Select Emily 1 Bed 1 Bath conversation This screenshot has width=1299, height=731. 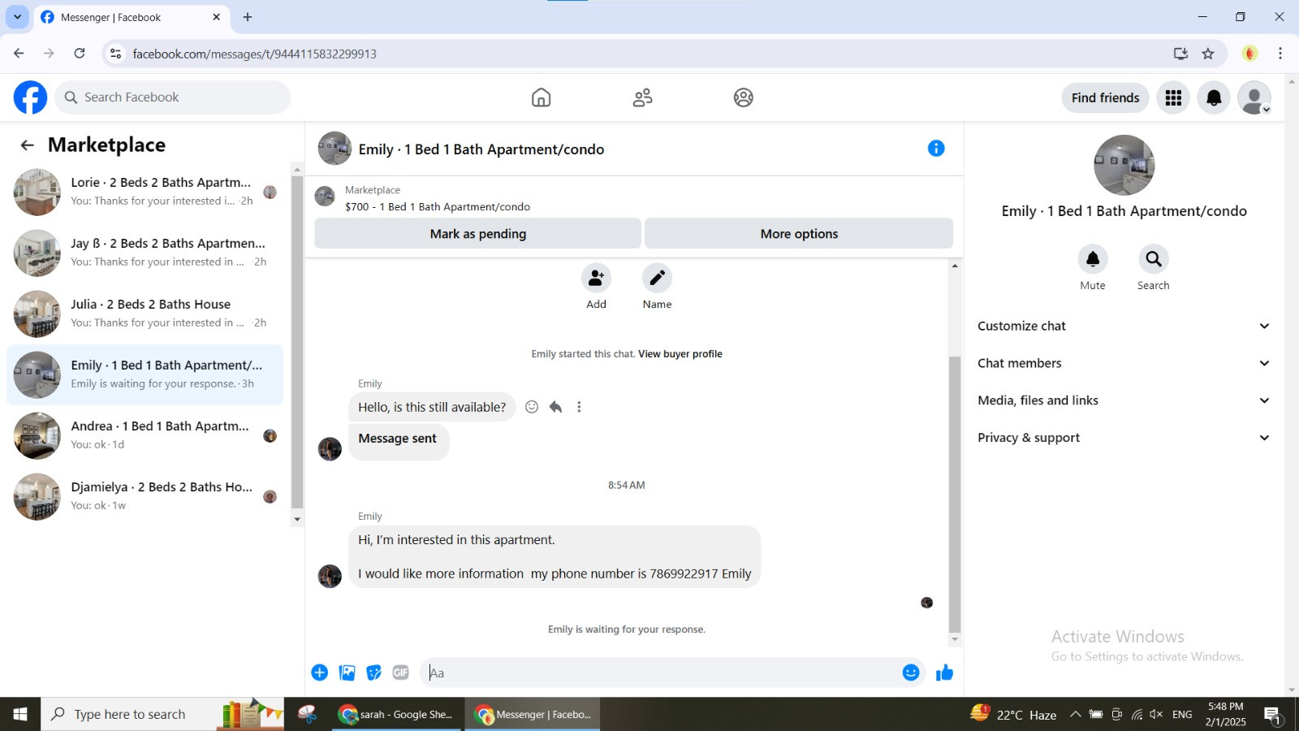[145, 374]
